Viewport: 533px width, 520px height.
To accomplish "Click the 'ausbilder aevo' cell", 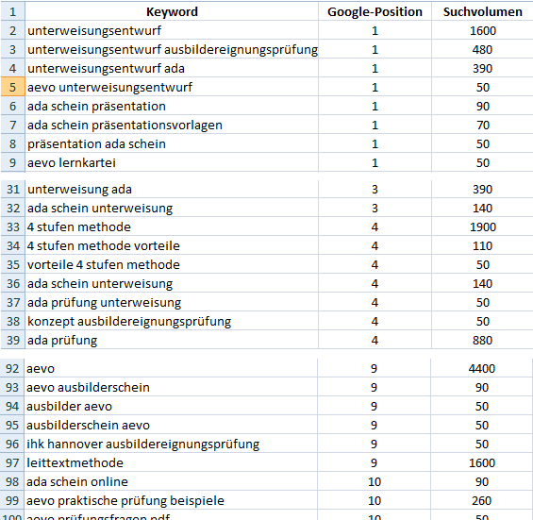I will tap(171, 407).
